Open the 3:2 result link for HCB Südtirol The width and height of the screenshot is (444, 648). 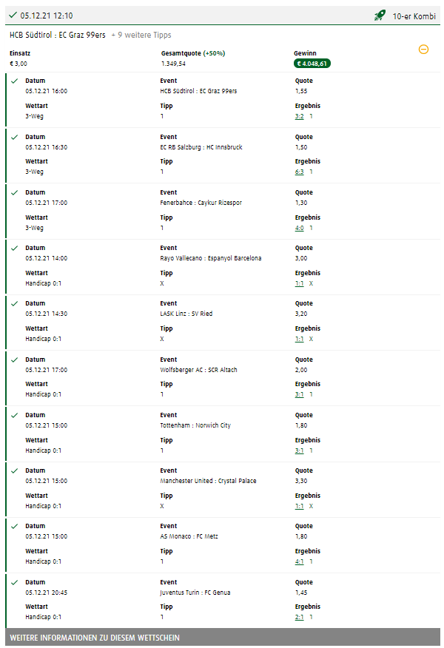click(299, 116)
